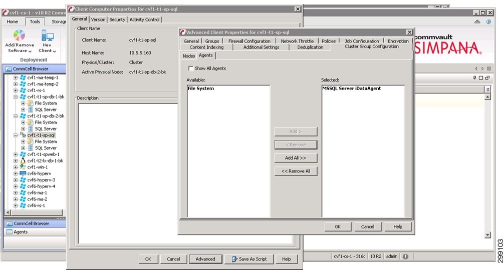Click the New Client computer icon
The height and width of the screenshot is (270, 504).
click(x=47, y=35)
